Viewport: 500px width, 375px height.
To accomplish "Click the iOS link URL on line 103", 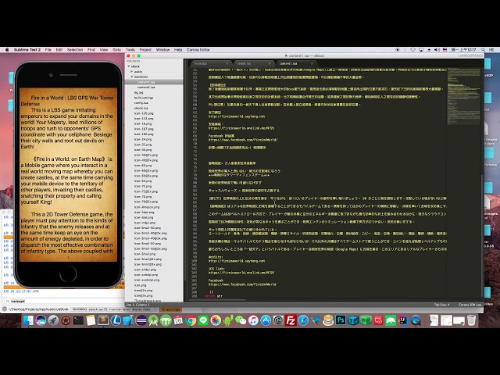I will (x=241, y=273).
